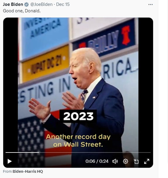
Task: Expand the video to fullscreen
Action: 147,161
